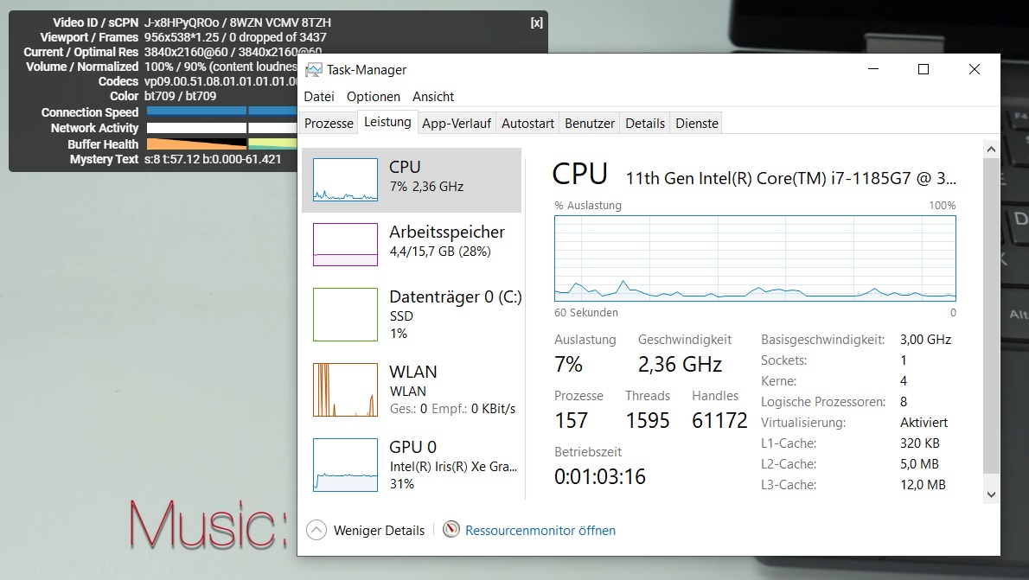This screenshot has height=580, width=1029.
Task: Select CPU in the performance sidebar
Action: click(412, 180)
